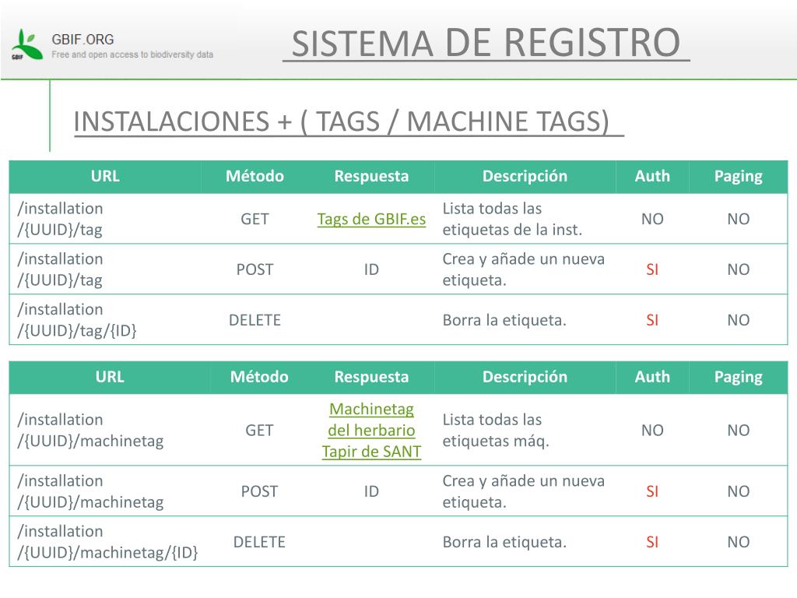Click 'Borra la etiqueta.' in the tag/{ID} row
Screen dimensions: 797x598
point(504,320)
